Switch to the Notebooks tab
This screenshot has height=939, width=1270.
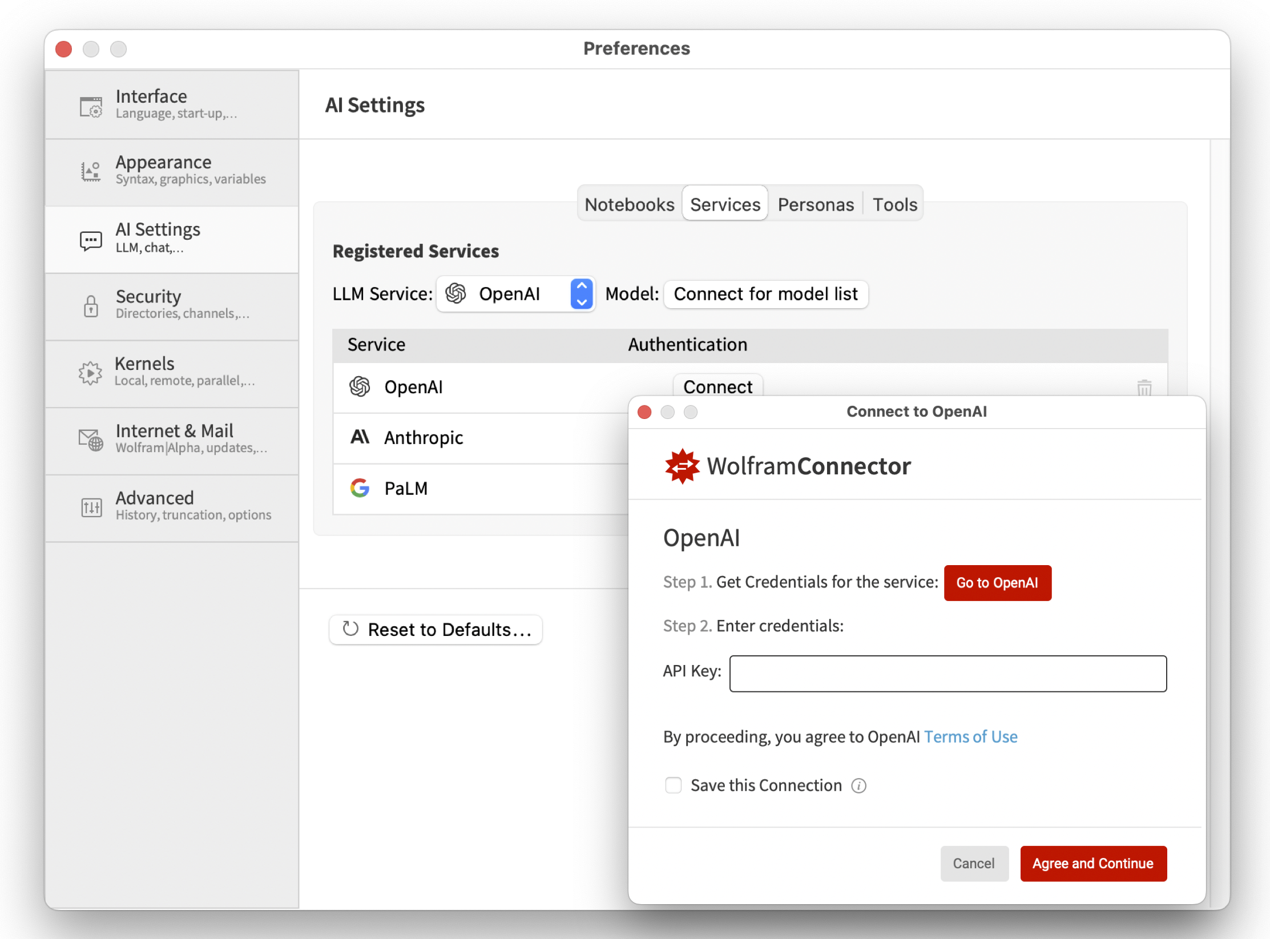click(x=630, y=204)
